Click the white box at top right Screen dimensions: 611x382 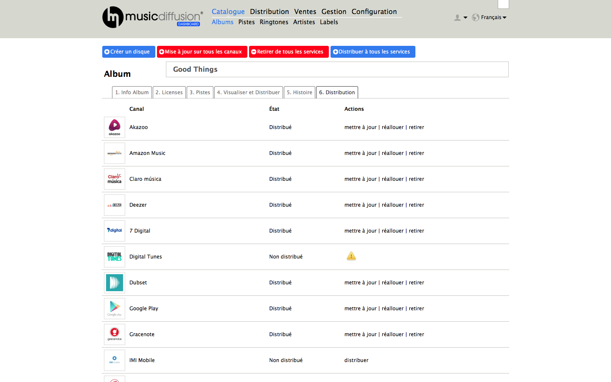(x=503, y=4)
